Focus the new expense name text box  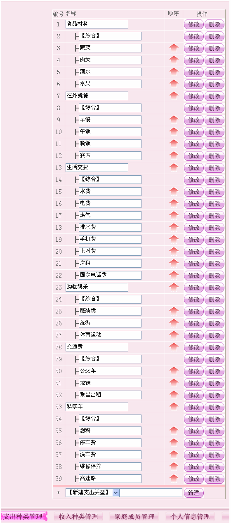pos(151,492)
